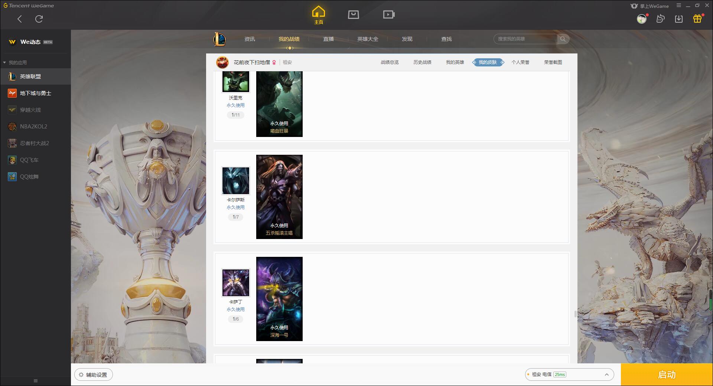Open the hamburger menu icon near window controls
The height and width of the screenshot is (386, 713).
(x=679, y=6)
